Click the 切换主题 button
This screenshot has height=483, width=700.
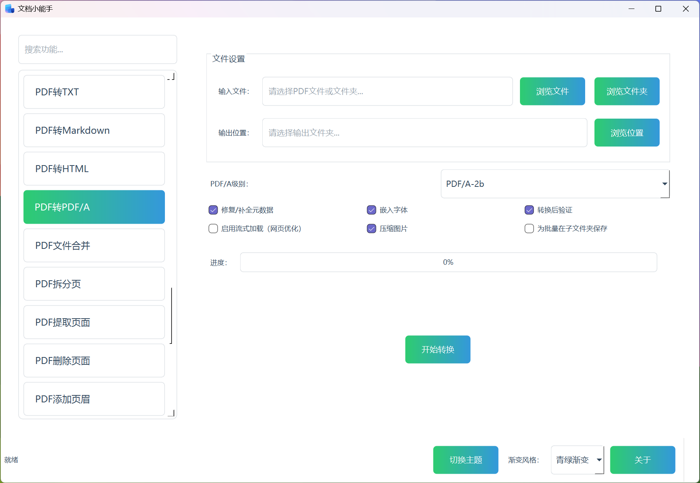click(466, 460)
